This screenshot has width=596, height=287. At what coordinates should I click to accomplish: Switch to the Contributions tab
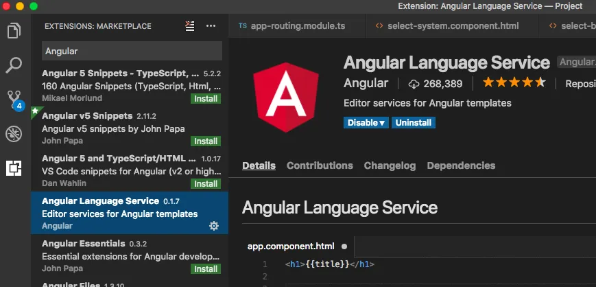[320, 165]
